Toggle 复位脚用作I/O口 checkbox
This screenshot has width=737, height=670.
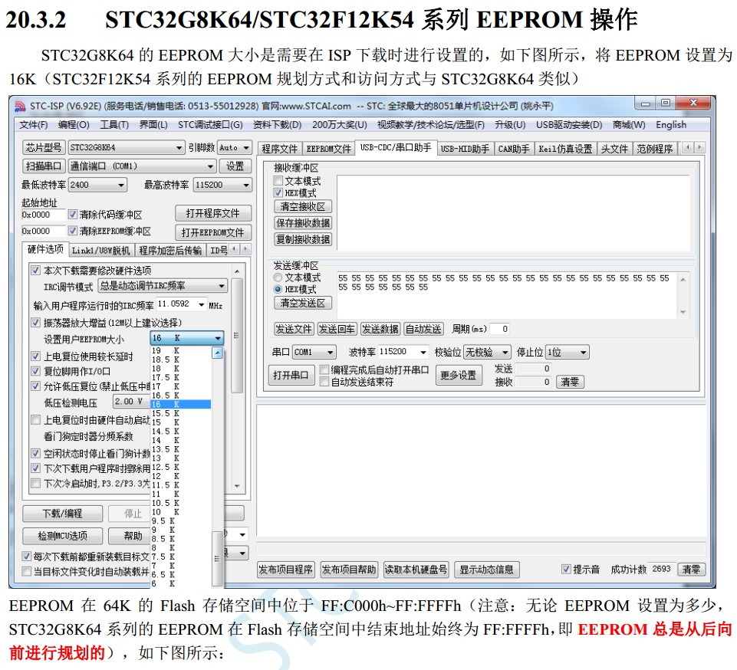click(35, 371)
